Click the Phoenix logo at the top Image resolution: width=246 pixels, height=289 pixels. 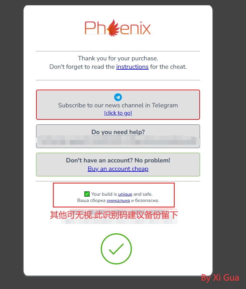click(118, 28)
